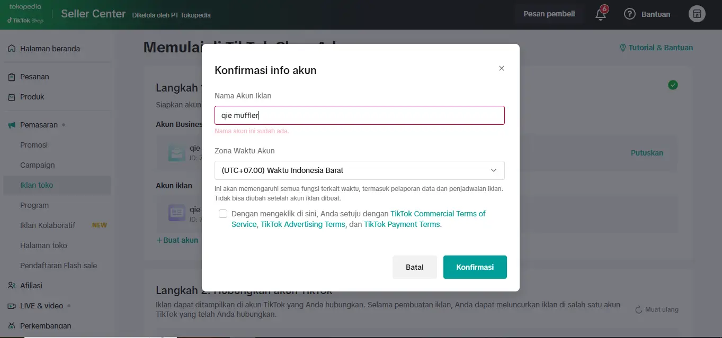This screenshot has width=722, height=338.
Task: Click the notification bell icon
Action: (600, 14)
